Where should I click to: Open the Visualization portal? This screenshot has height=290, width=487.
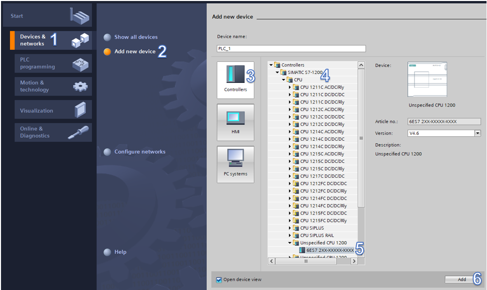53,110
